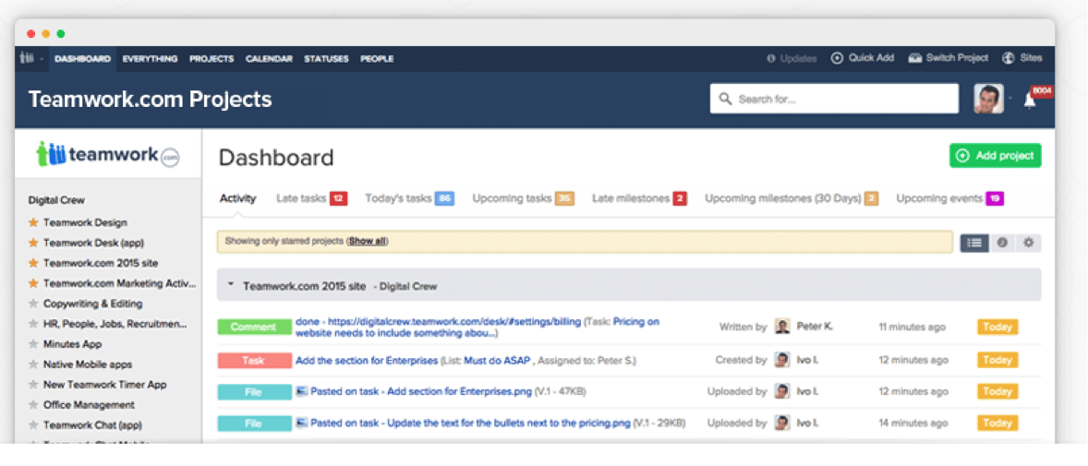Select the list view icon

974,243
